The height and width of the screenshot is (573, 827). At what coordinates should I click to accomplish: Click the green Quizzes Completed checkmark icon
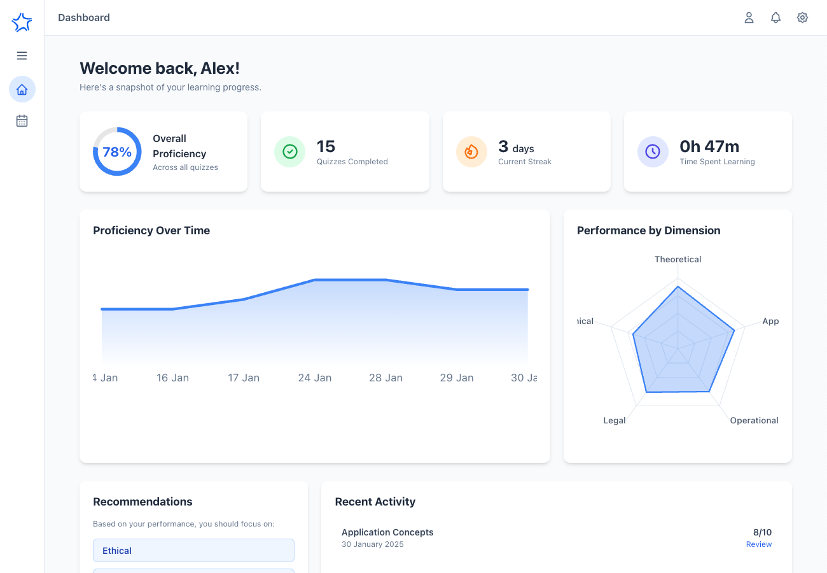tap(289, 152)
